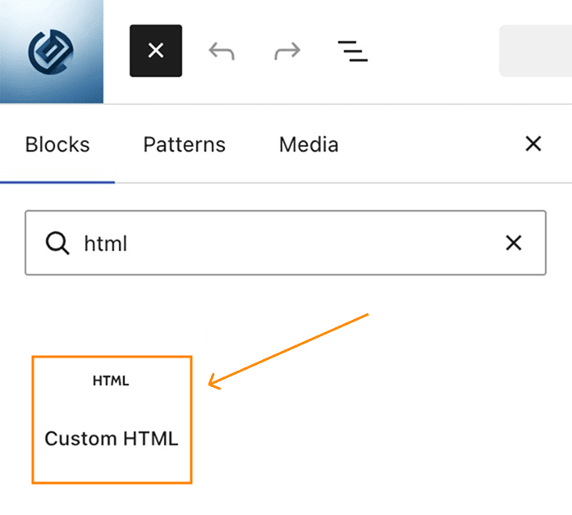572x515 pixels.
Task: Redo the last undone change
Action: point(287,51)
